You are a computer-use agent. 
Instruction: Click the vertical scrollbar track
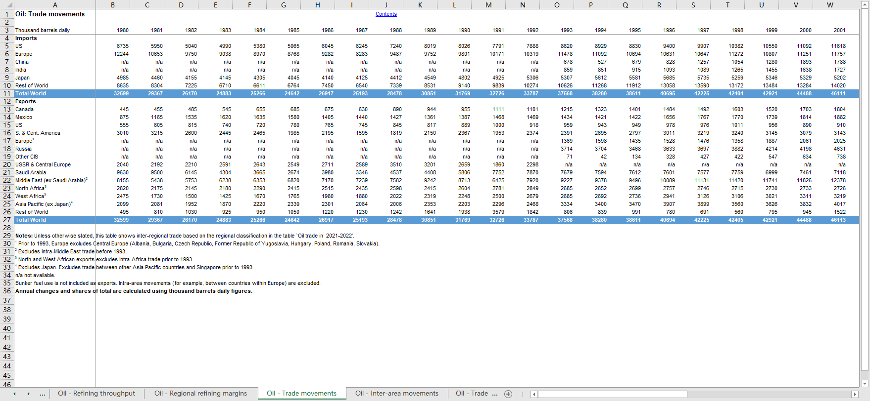(x=865, y=198)
